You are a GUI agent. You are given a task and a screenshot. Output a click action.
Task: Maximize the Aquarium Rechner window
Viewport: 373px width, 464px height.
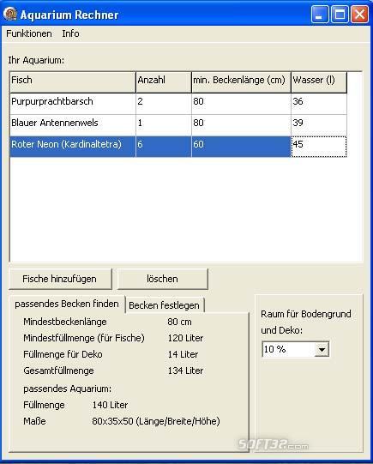[x=340, y=15]
